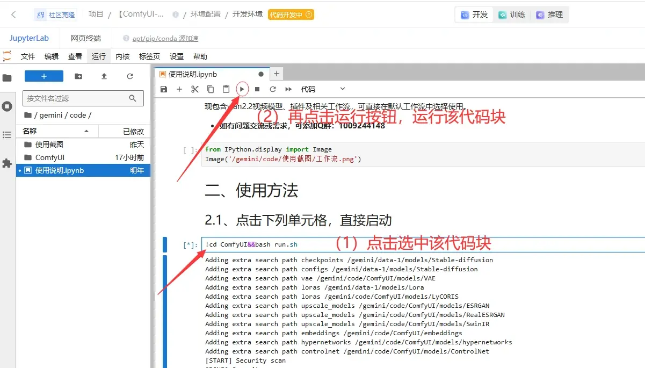The height and width of the screenshot is (368, 645).
Task: Collapse the running cell via blue bar
Action: click(165, 244)
